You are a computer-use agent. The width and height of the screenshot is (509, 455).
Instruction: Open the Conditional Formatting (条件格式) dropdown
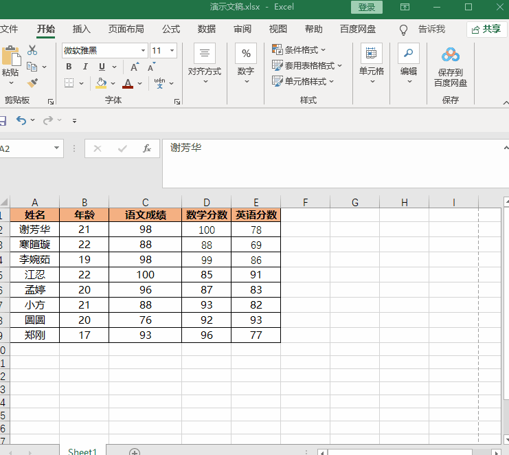click(299, 49)
